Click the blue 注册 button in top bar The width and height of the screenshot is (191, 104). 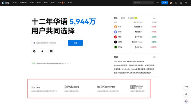click(164, 3)
